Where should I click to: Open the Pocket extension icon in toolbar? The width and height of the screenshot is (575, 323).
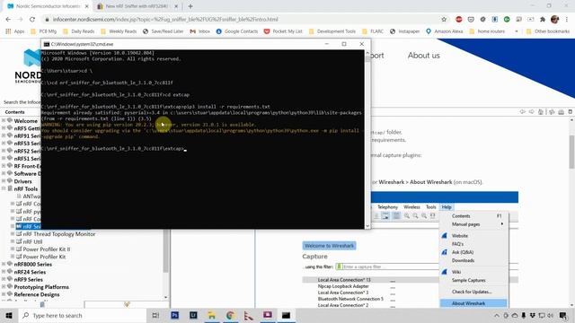pyautogui.click(x=471, y=20)
